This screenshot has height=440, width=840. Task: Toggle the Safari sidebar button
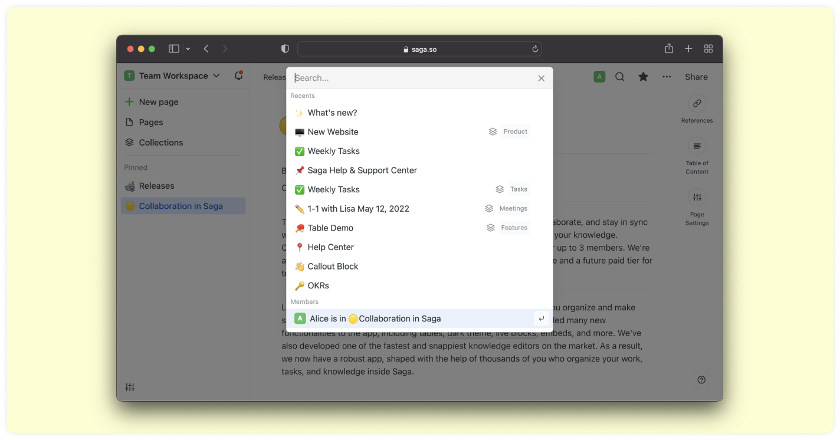(173, 49)
